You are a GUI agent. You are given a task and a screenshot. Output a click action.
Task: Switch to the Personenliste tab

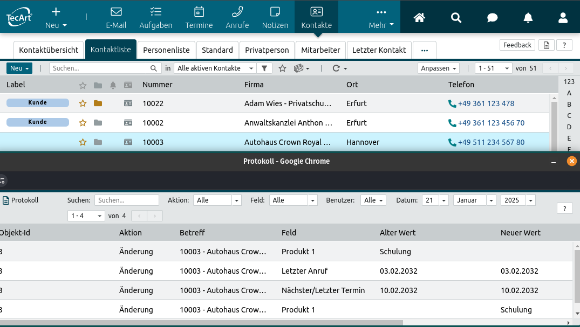coord(166,50)
